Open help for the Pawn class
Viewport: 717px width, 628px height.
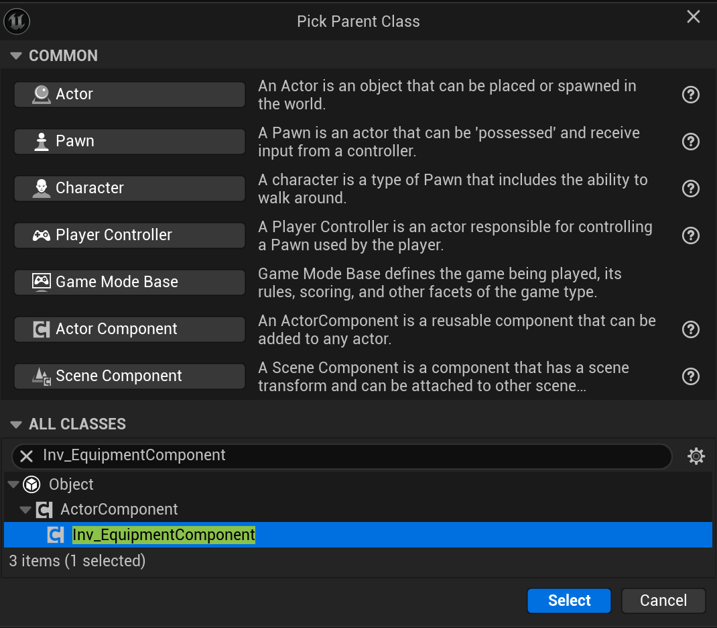[x=690, y=142]
